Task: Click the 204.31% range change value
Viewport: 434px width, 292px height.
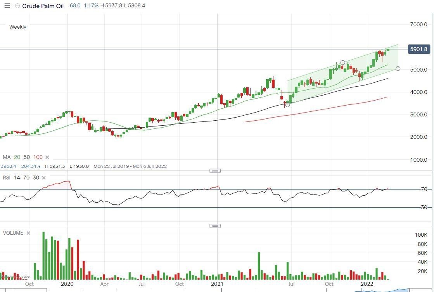Action: coord(31,166)
